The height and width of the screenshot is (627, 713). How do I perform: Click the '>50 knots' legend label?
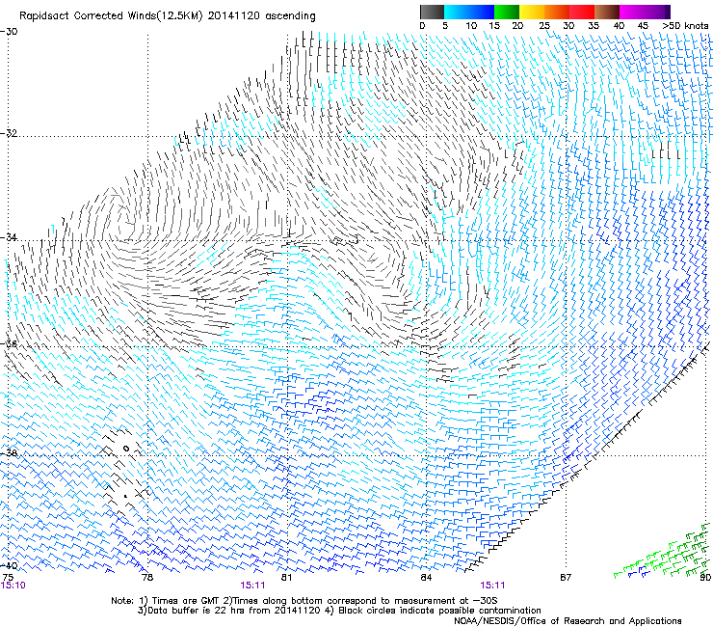(x=685, y=26)
